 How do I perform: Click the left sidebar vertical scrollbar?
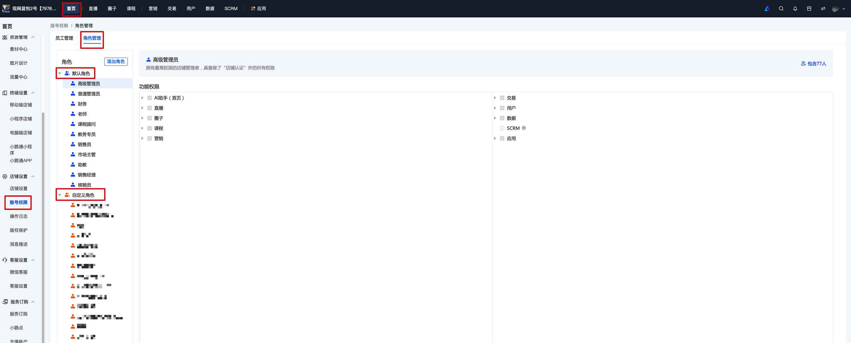(43, 228)
